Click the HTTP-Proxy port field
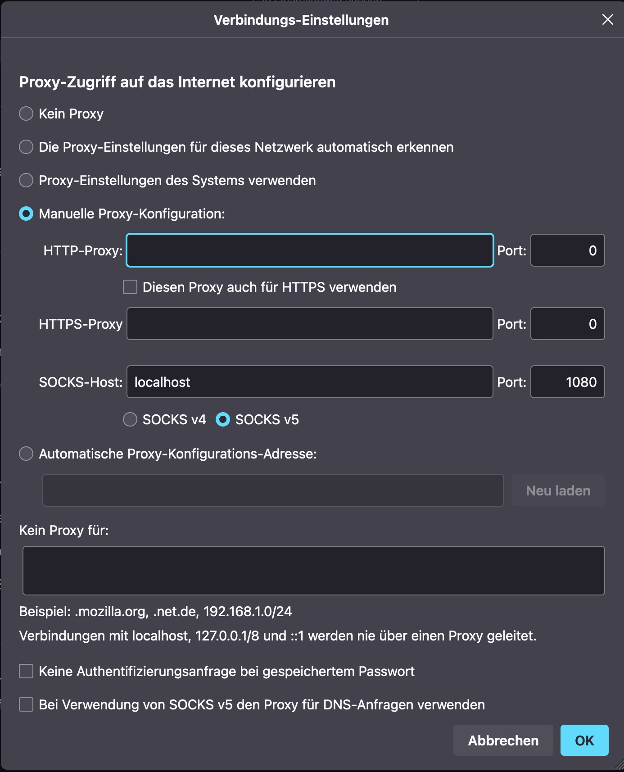Screen dimensions: 624x772 (567, 250)
